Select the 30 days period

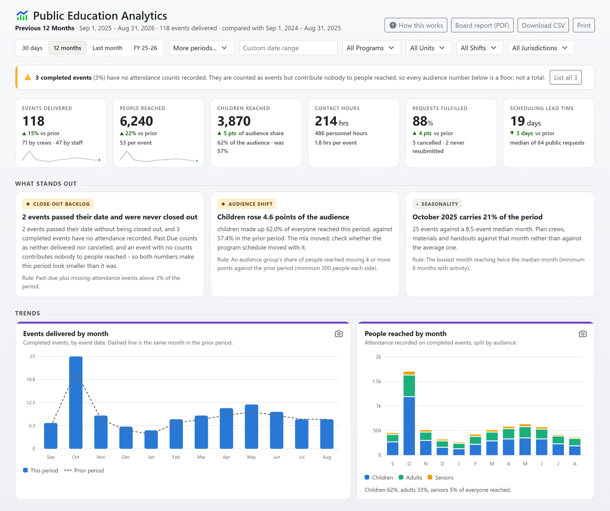pyautogui.click(x=32, y=48)
